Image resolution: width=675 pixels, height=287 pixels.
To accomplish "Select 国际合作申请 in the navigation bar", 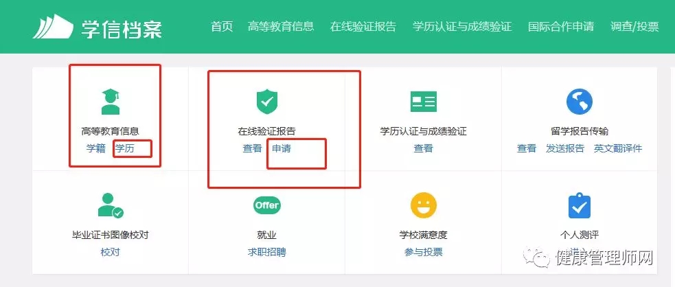I will click(561, 27).
